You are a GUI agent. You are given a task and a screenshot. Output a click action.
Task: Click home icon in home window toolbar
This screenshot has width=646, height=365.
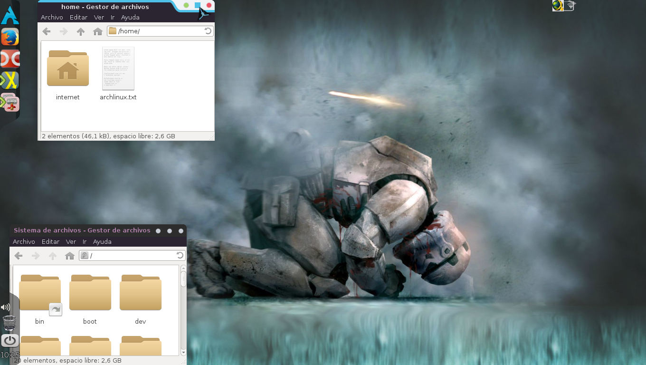pyautogui.click(x=98, y=31)
